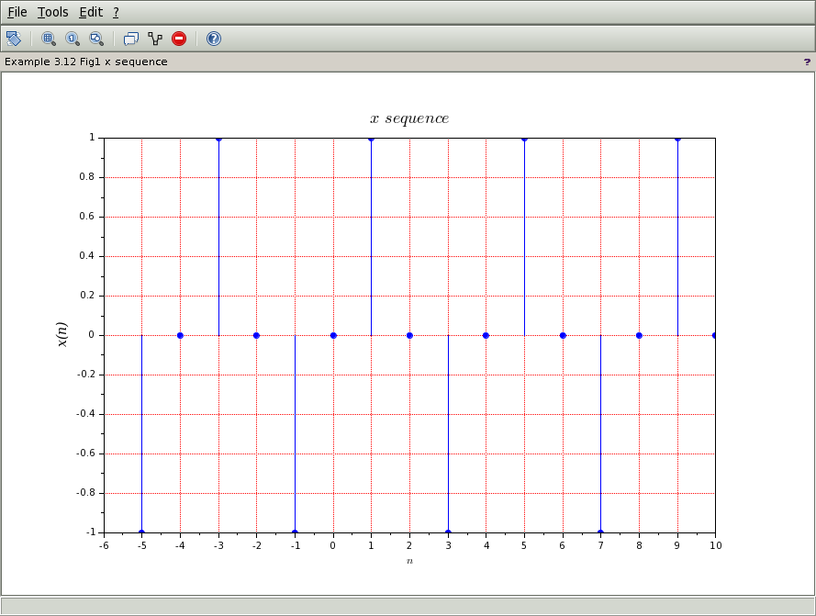This screenshot has height=616, width=816.
Task: Click the y-axis tick label 0.4
Action: coord(87,255)
